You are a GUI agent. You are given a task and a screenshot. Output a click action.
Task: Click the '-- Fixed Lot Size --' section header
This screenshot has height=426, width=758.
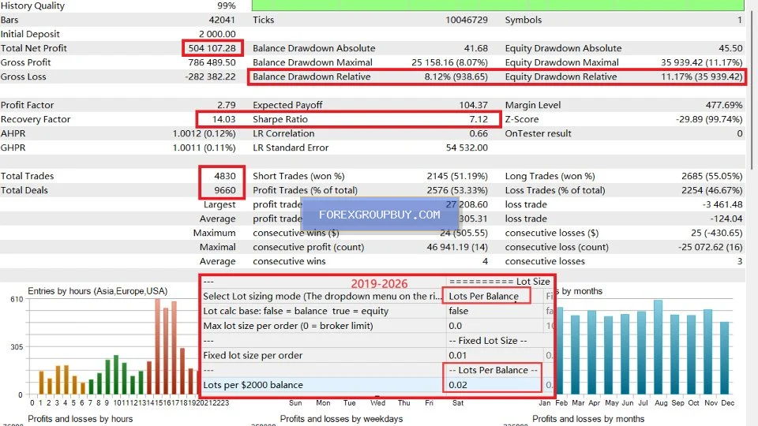[x=487, y=341]
